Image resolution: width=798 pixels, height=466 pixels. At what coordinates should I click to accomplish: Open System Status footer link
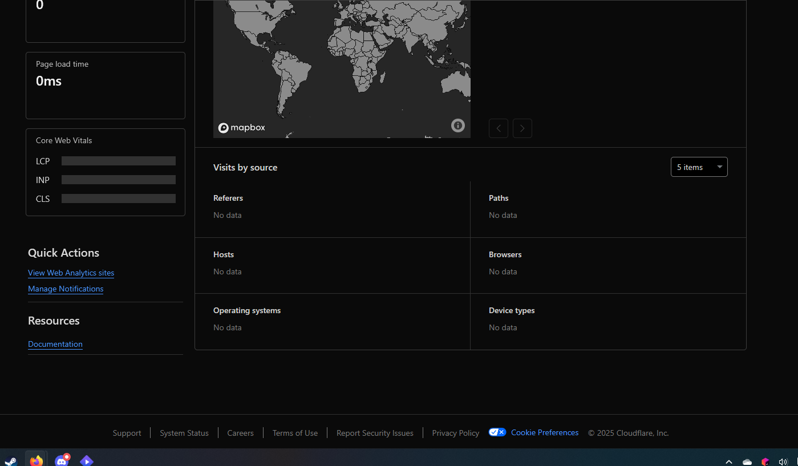click(x=184, y=433)
